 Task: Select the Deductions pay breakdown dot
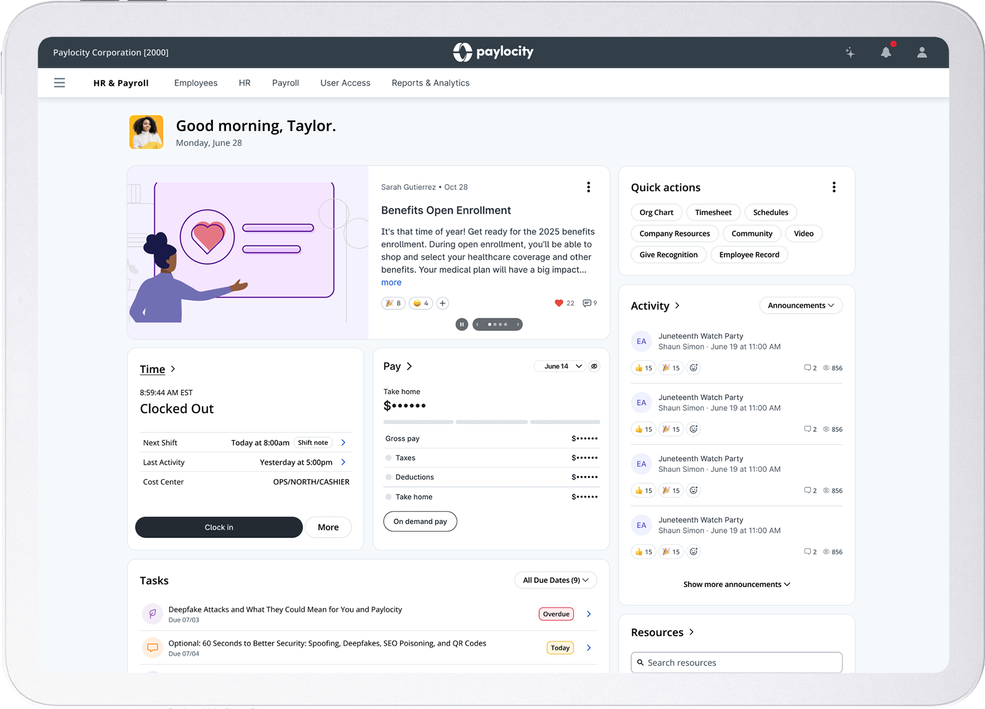pos(389,477)
